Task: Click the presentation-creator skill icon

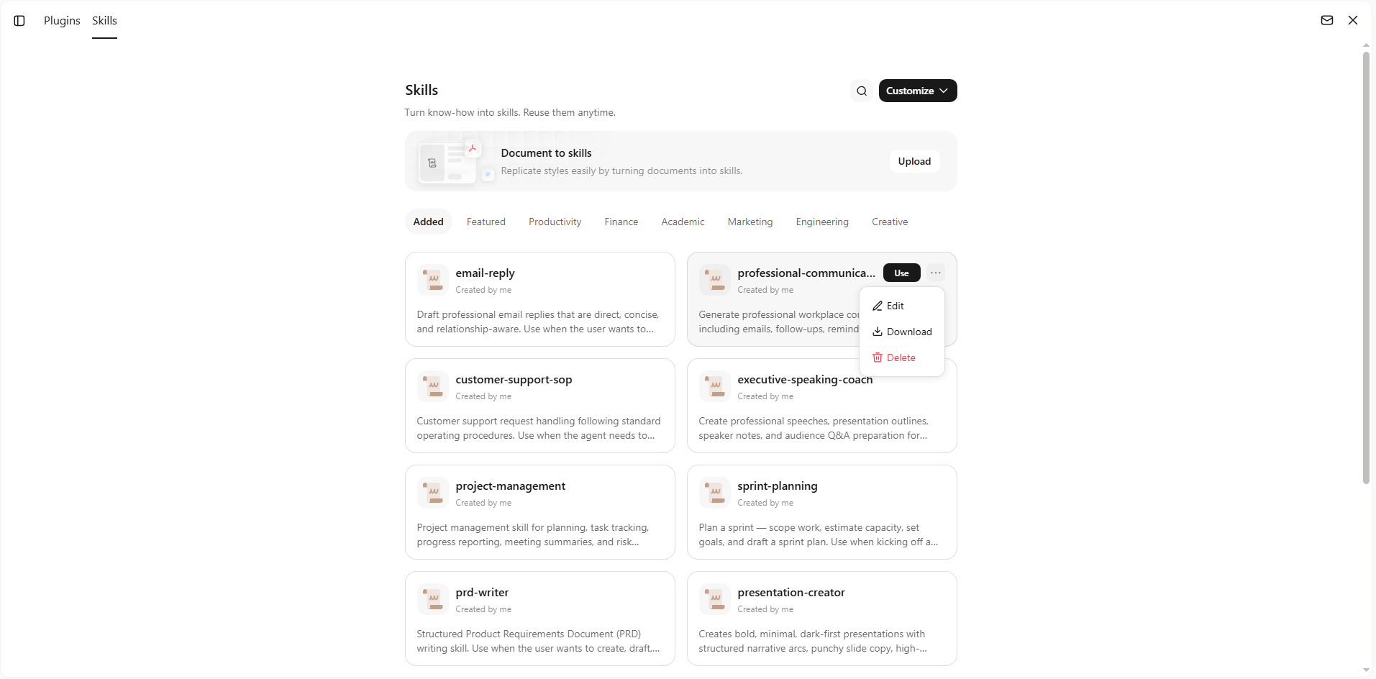Action: coord(715,599)
